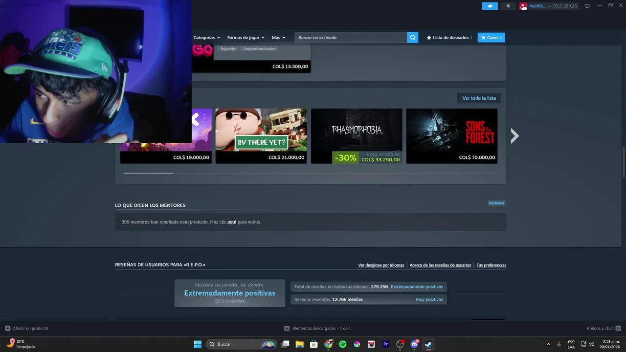
Task: Open Adobe Premiere Pro from the taskbar
Action: 385,344
